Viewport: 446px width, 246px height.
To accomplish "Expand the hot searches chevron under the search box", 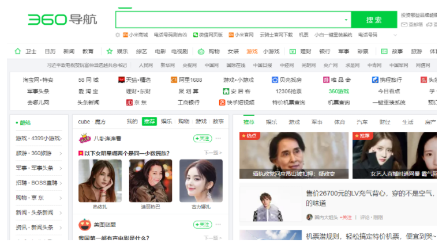I will pos(395,35).
